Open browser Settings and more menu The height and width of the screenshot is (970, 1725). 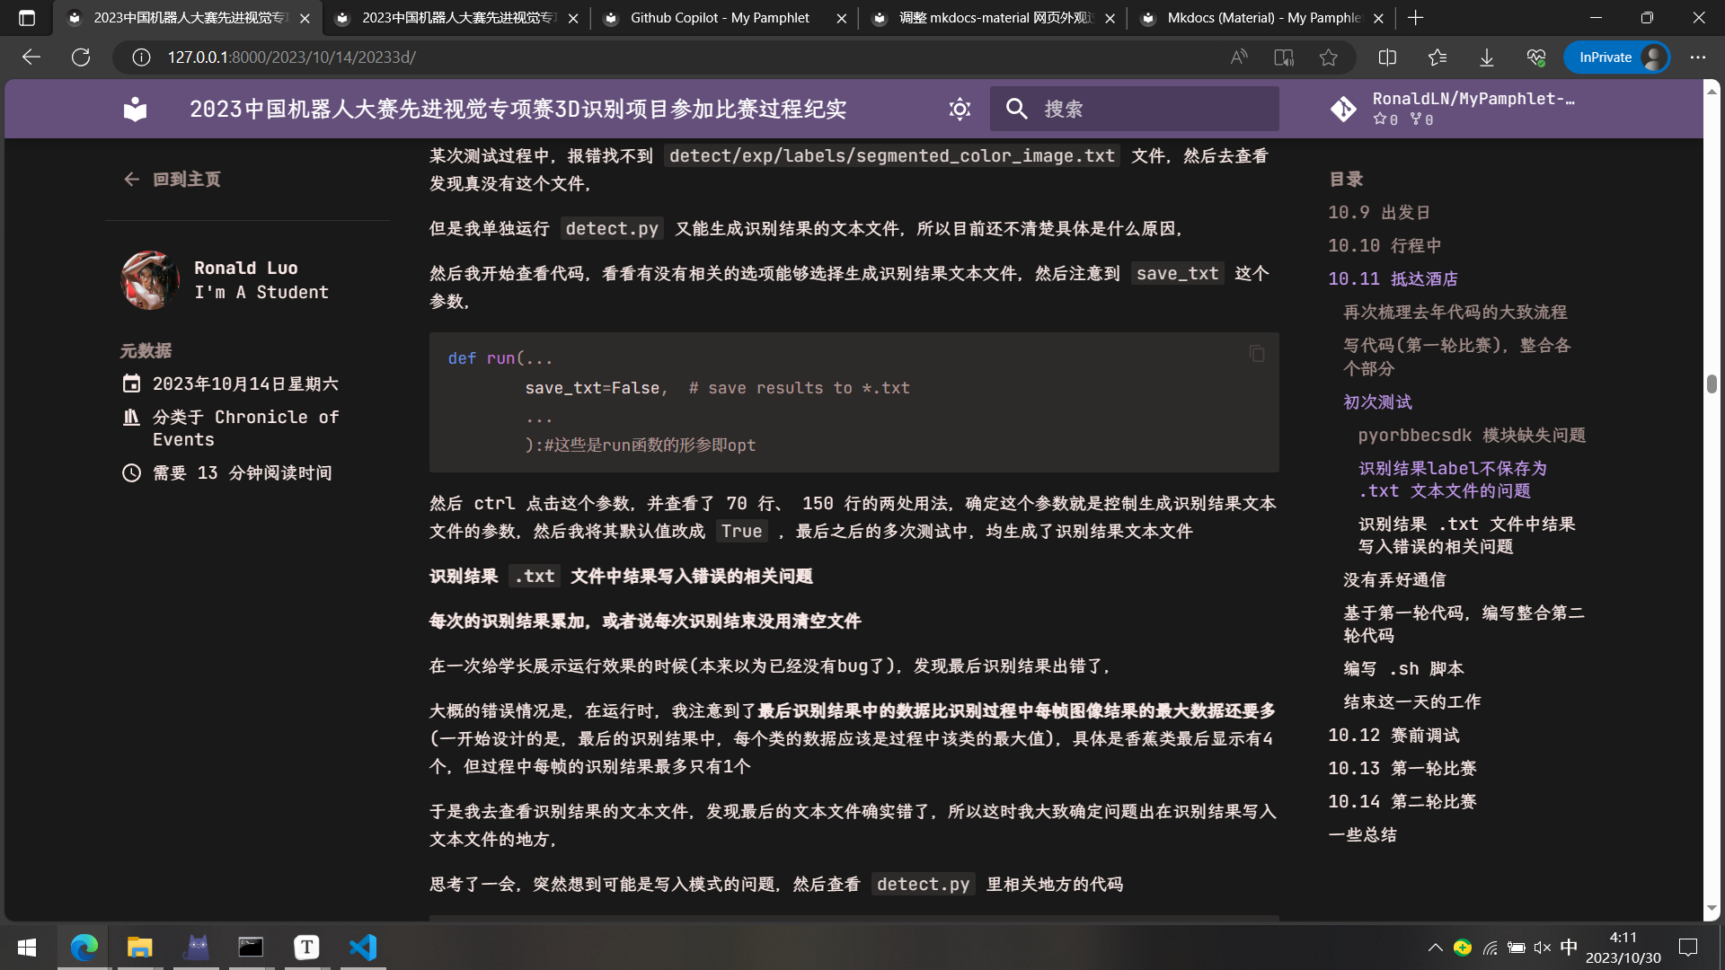pyautogui.click(x=1697, y=57)
